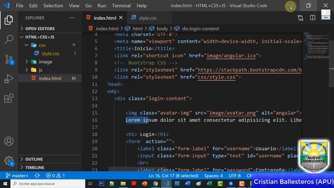Open Google Chrome from the taskbar

click(156, 183)
